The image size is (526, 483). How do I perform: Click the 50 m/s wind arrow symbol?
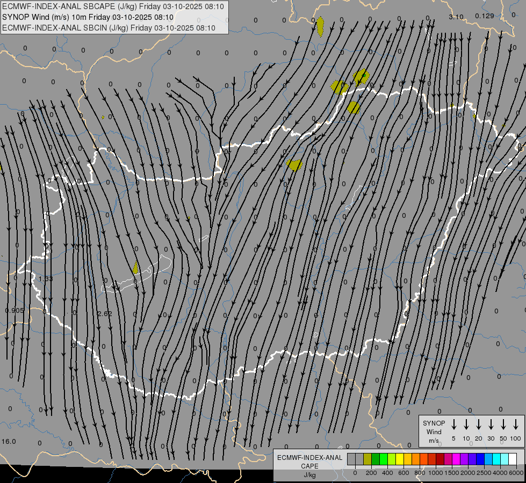503,425
